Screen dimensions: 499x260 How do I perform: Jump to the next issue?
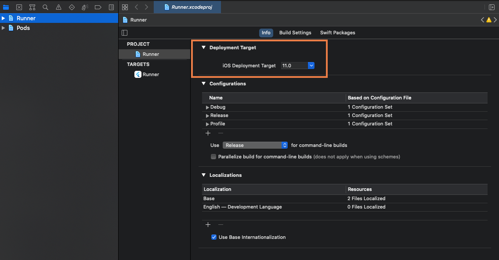pyautogui.click(x=495, y=20)
